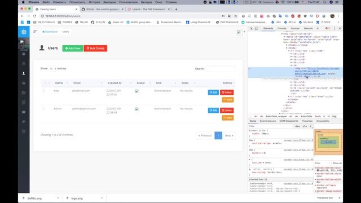Focus the Search input field
The image size is (361, 203).
coord(221,69)
